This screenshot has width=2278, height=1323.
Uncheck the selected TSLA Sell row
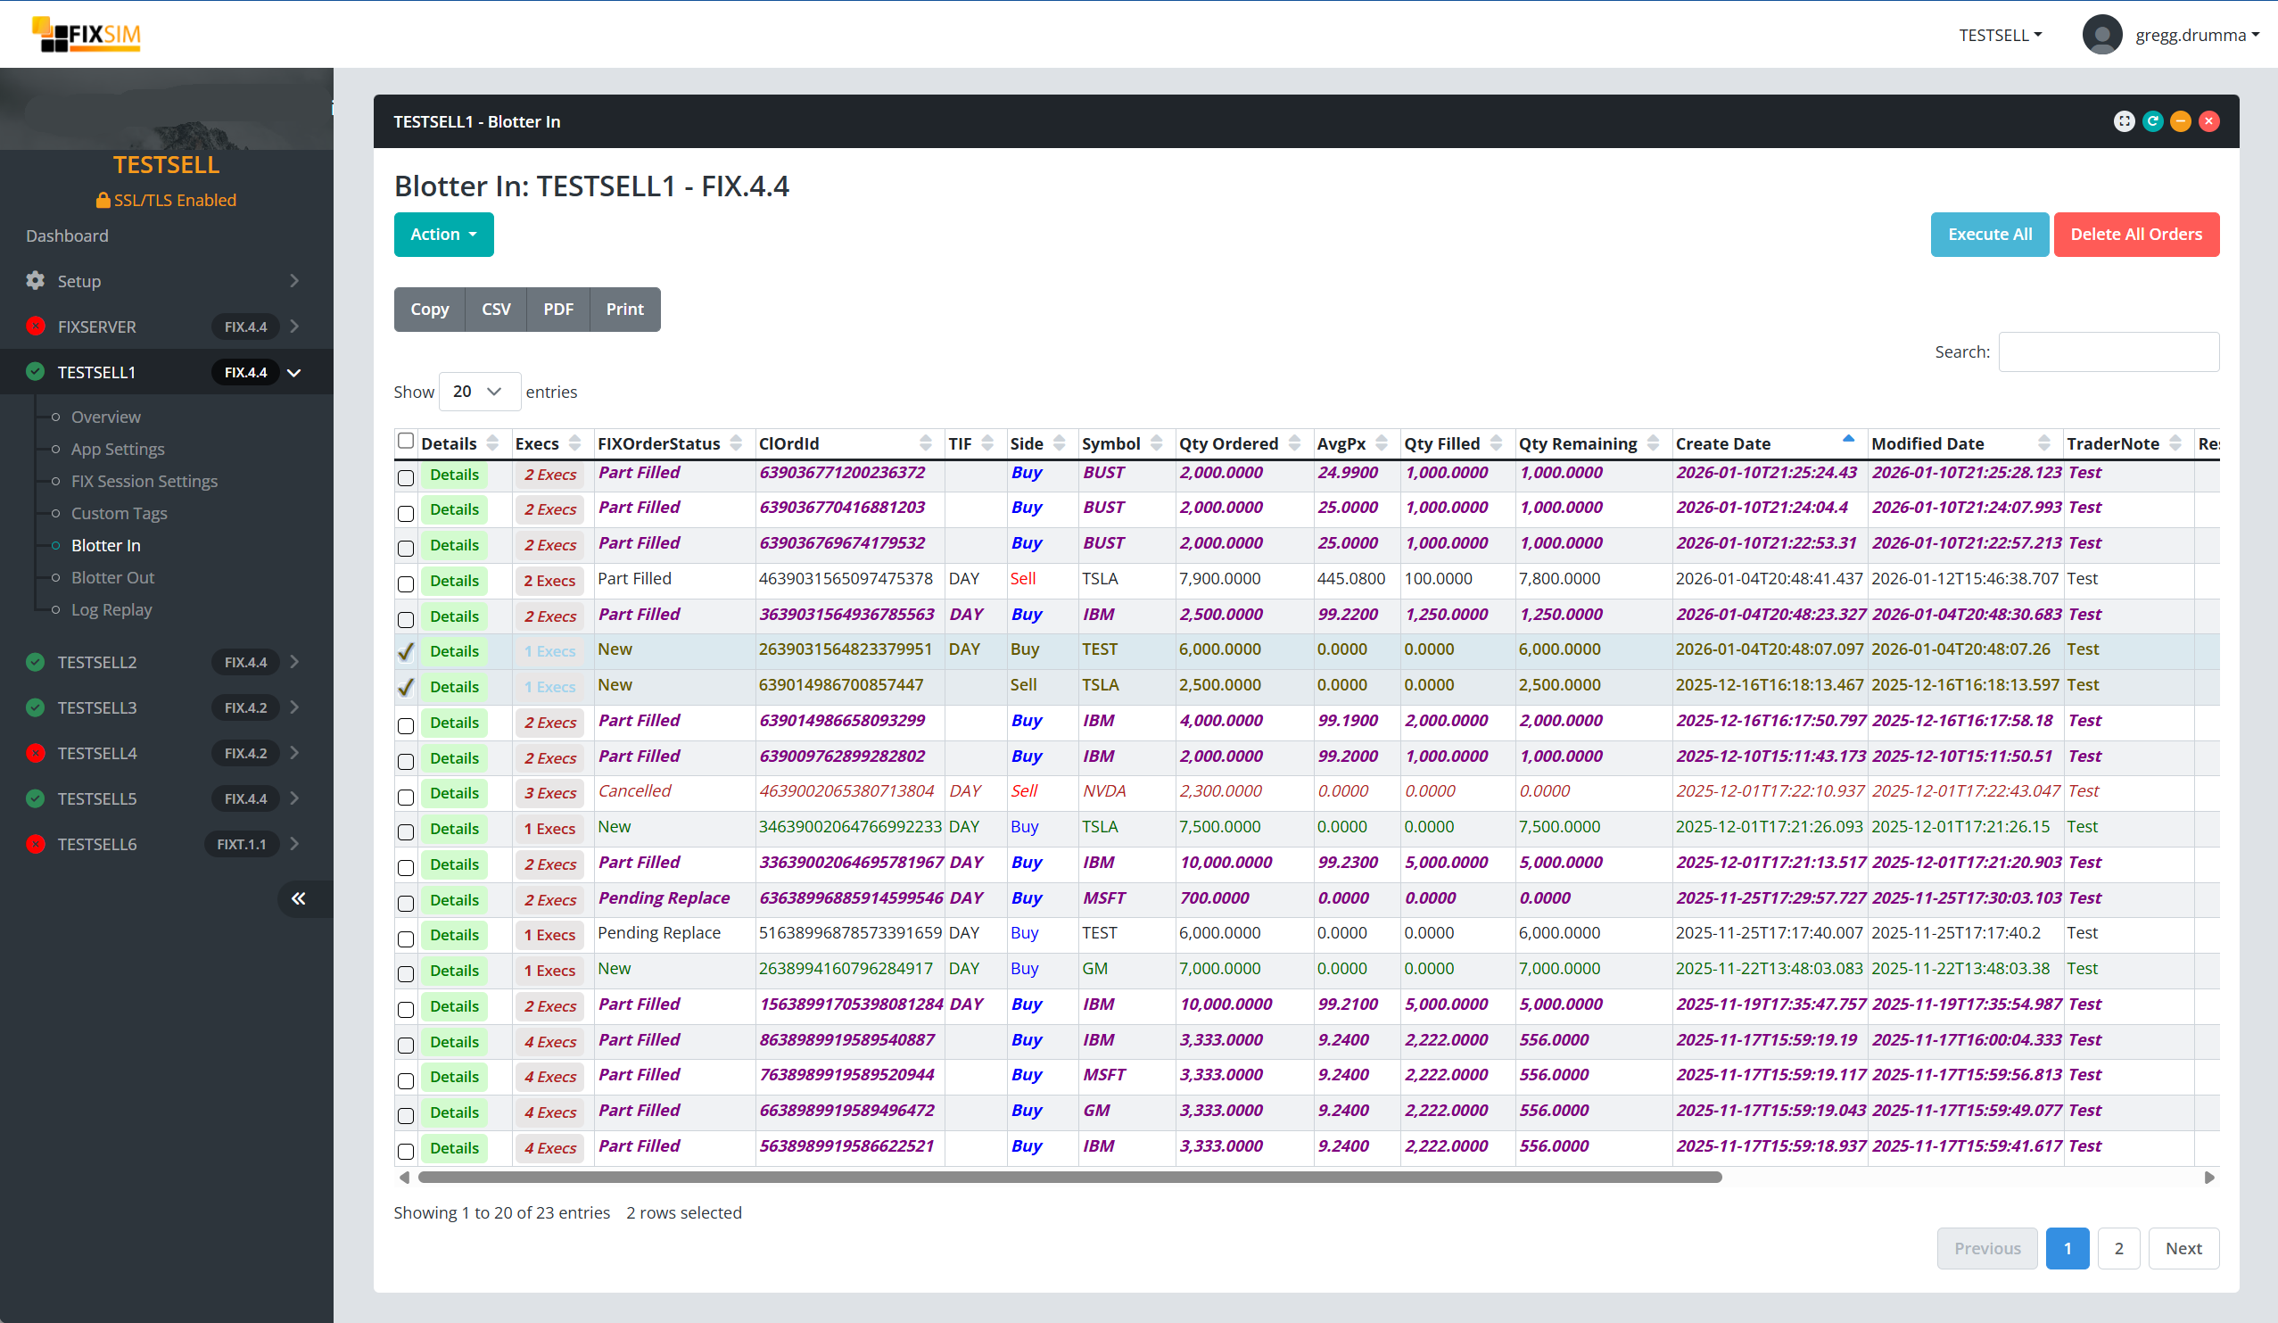(406, 688)
